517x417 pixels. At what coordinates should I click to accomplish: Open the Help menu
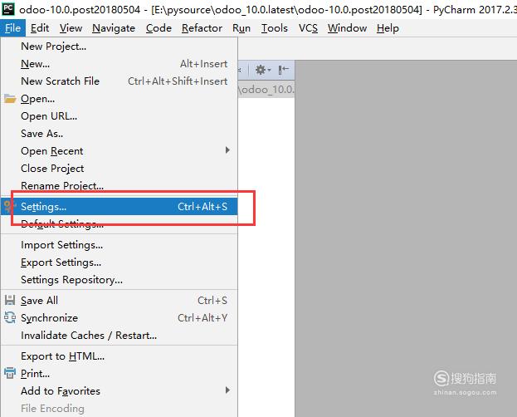pos(388,28)
